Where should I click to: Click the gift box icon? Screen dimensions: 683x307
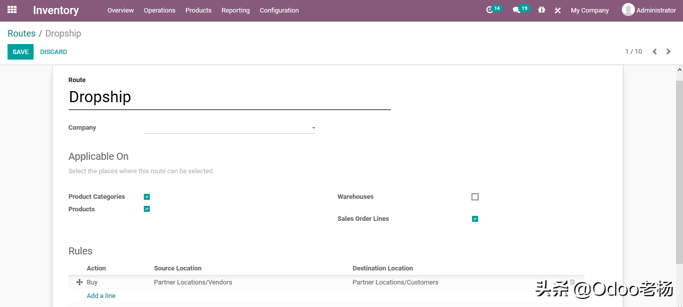pos(541,10)
